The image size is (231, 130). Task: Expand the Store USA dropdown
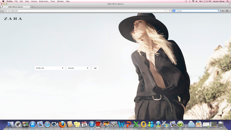[50, 68]
